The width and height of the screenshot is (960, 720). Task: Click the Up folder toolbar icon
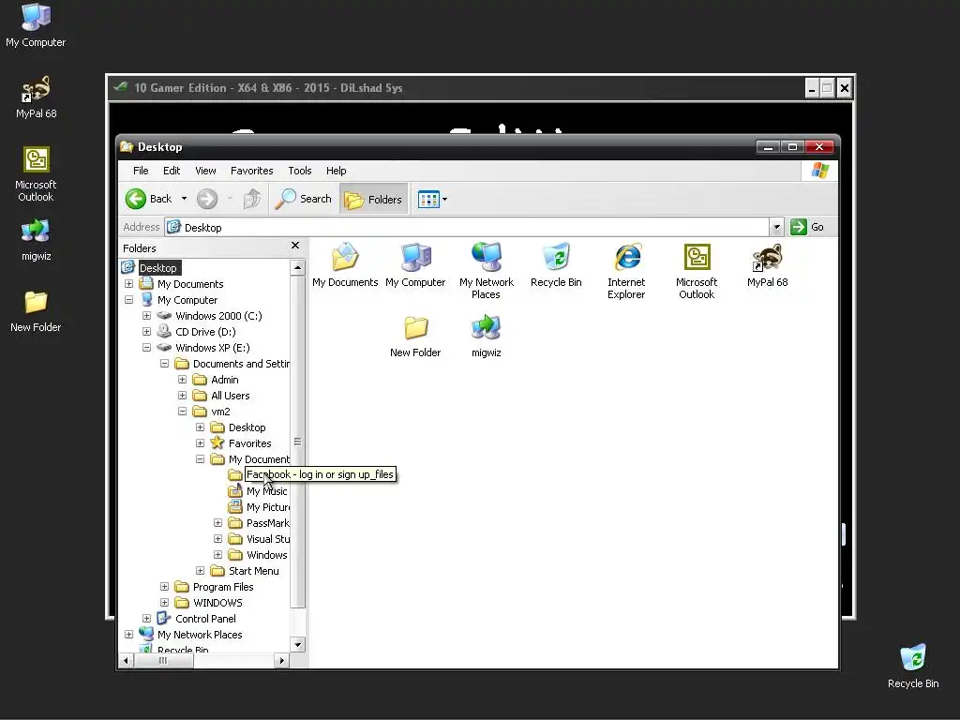pos(252,199)
